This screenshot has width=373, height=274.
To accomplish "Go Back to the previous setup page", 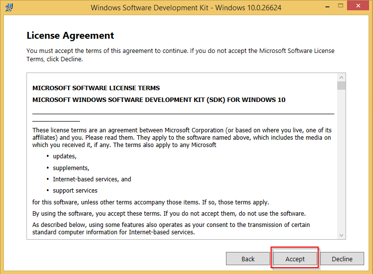I will (x=248, y=259).
